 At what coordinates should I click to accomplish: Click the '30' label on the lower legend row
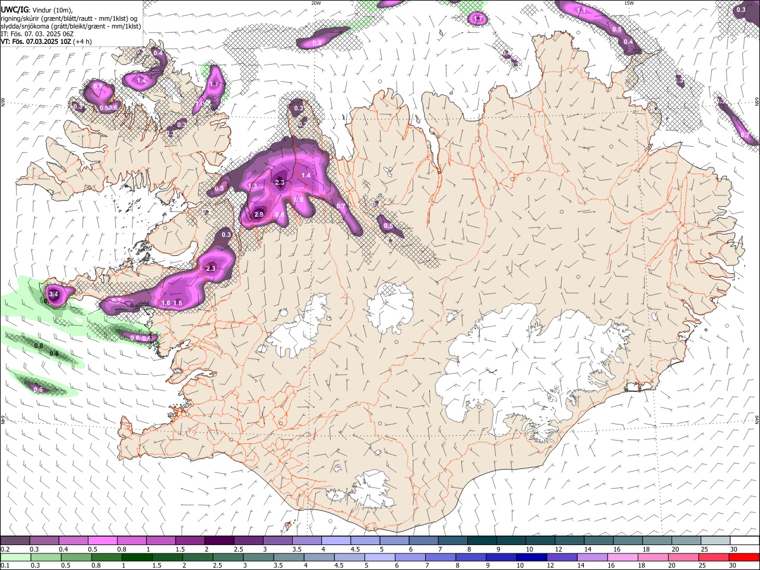click(x=734, y=565)
